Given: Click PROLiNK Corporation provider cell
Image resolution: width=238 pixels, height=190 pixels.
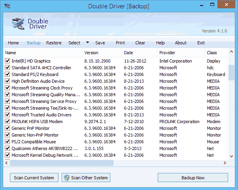Looking at the screenshot, I should (x=179, y=122).
